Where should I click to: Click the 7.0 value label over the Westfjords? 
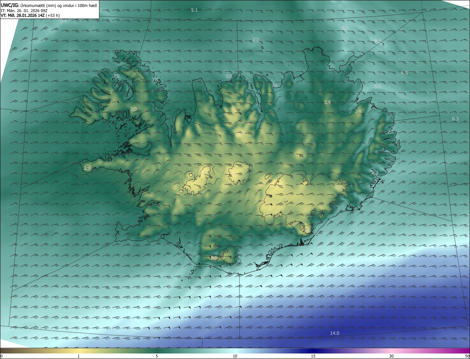click(x=116, y=76)
